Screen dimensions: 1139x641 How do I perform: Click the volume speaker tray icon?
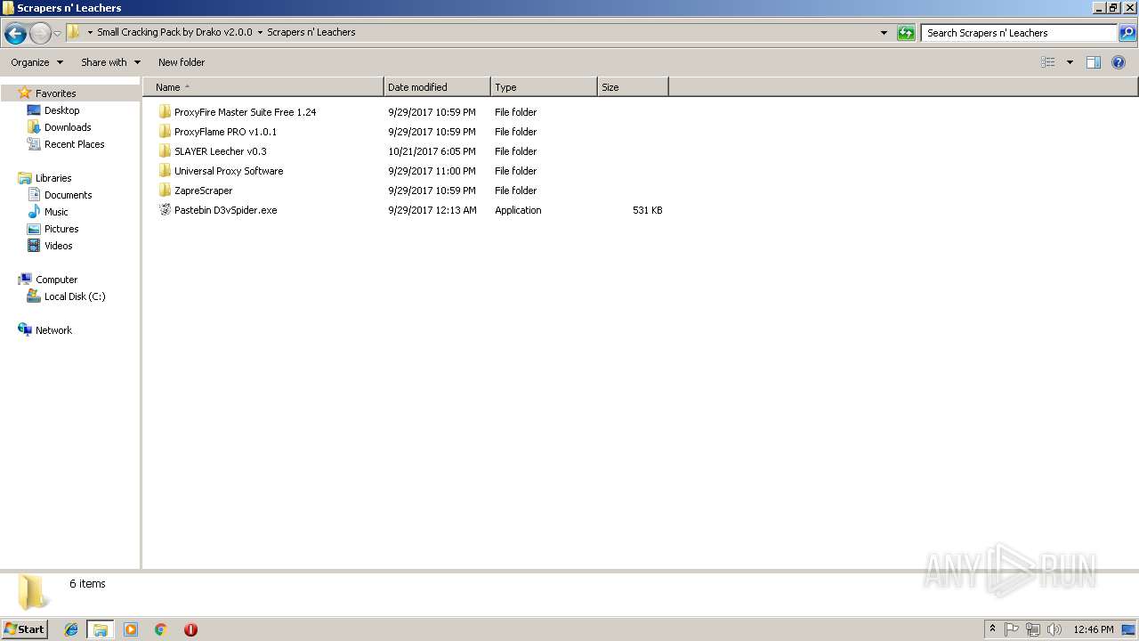click(x=1054, y=629)
